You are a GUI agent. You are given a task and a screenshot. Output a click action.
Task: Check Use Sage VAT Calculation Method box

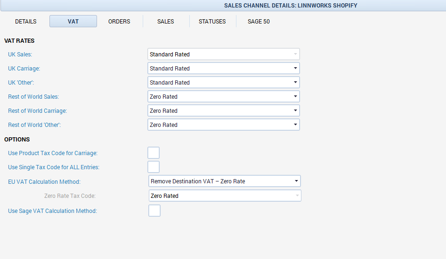pos(154,211)
